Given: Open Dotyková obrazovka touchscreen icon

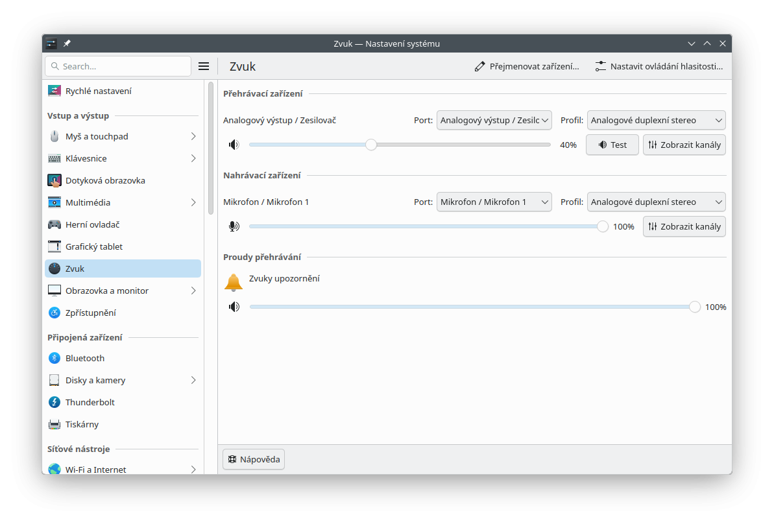Looking at the screenshot, I should [54, 180].
